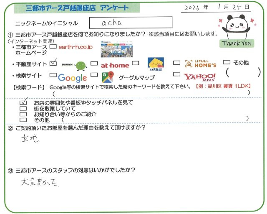Image resolution: width=267 pixels, height=214 pixels.
Task: Click the at home logo
Action: click(x=115, y=65)
